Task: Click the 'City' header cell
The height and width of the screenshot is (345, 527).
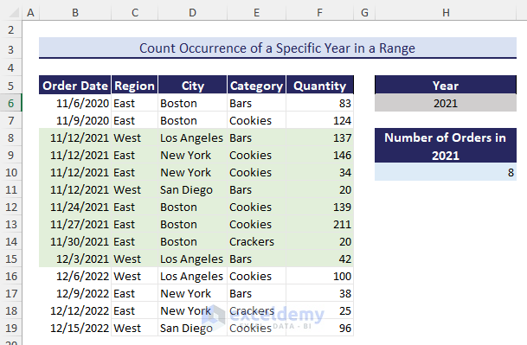Action: pos(193,86)
